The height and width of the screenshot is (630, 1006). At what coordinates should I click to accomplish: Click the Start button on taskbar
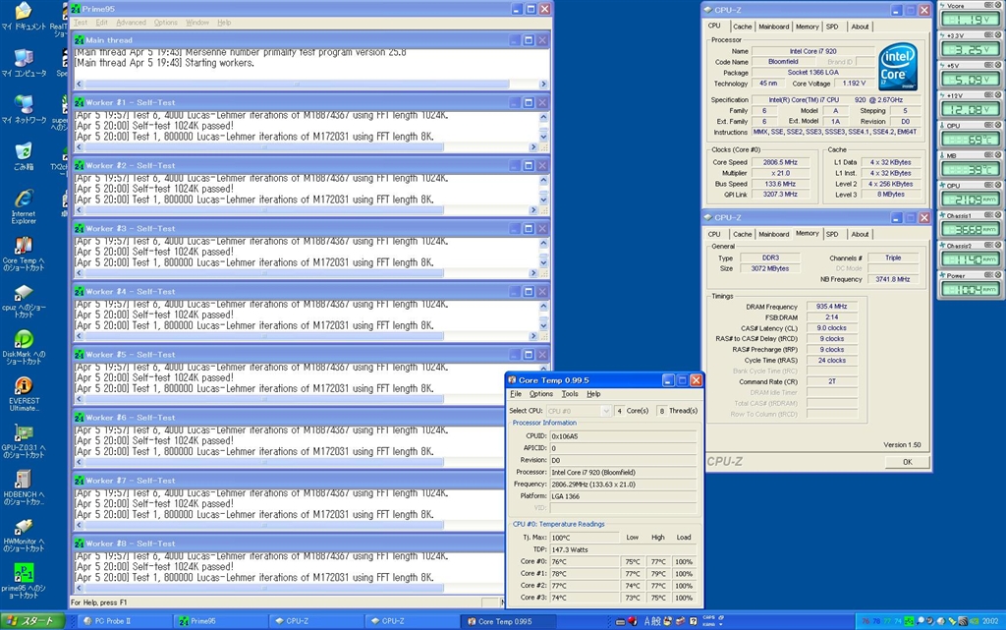point(32,621)
